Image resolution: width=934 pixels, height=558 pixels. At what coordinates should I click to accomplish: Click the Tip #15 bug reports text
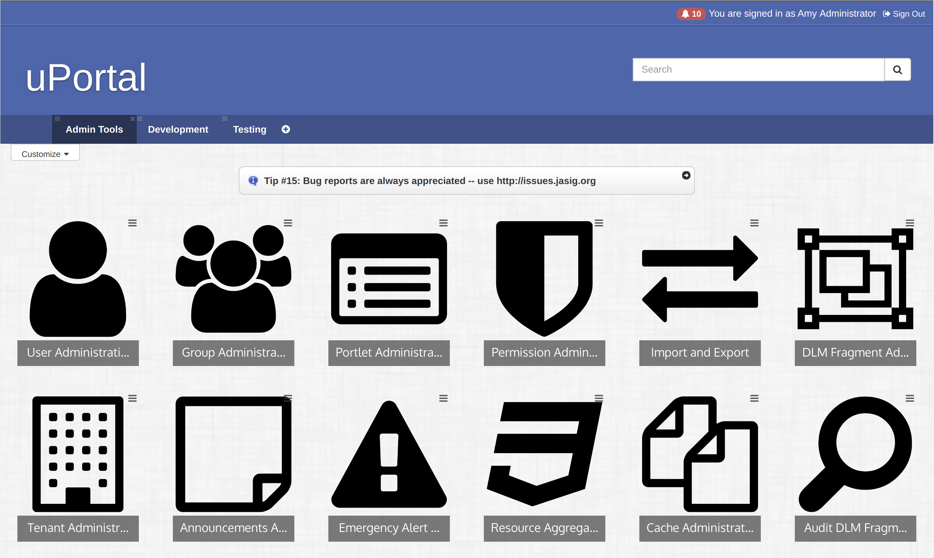coord(430,181)
